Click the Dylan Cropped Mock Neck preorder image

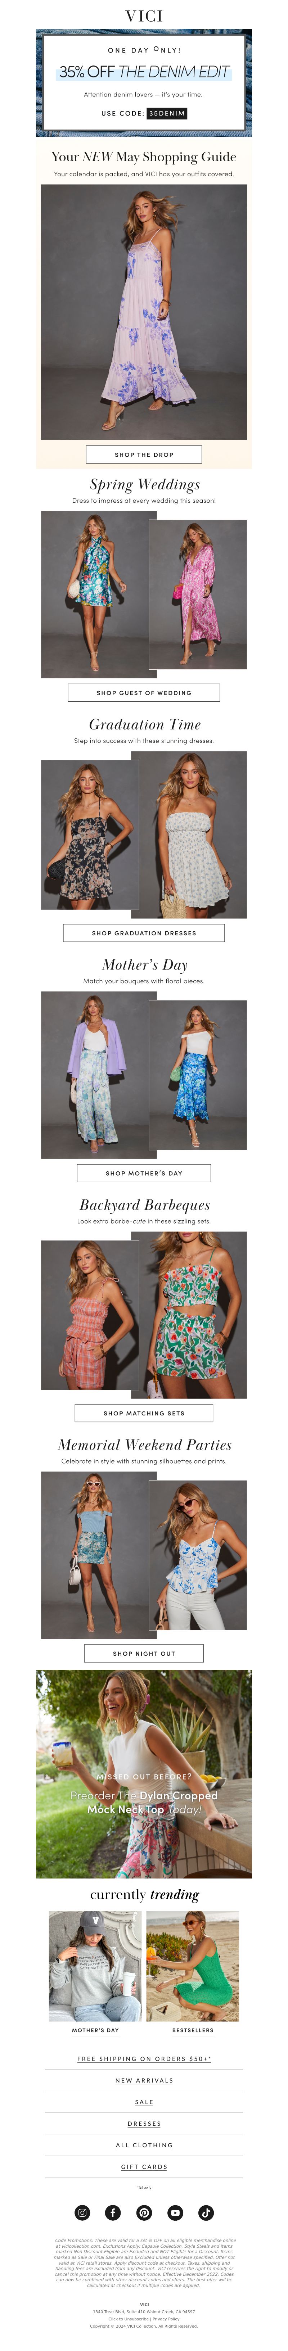tap(144, 1774)
